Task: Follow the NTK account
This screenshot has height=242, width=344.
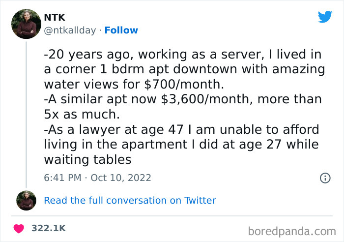Action: click(x=121, y=30)
